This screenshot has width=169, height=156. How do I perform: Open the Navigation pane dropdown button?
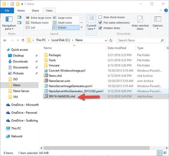pos(9,23)
